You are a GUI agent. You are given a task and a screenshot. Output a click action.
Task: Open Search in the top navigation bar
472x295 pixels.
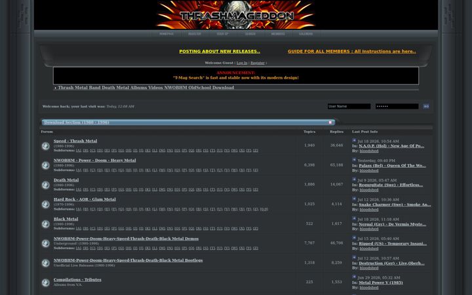[250, 33]
